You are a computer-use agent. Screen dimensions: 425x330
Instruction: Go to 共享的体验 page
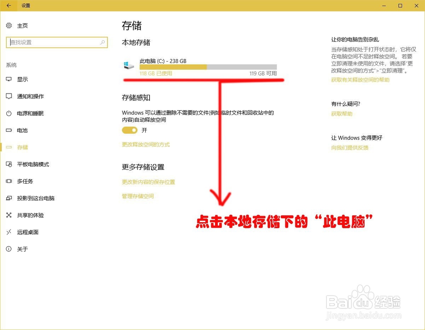coord(30,215)
